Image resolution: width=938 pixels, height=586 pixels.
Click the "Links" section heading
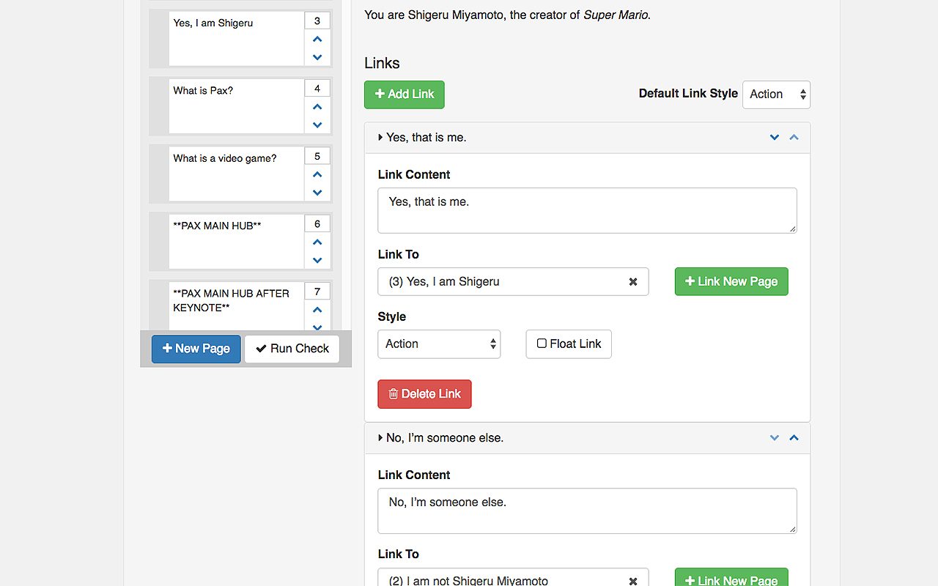(x=382, y=63)
